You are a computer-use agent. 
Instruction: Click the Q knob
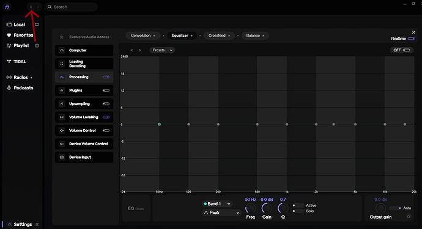point(283,208)
